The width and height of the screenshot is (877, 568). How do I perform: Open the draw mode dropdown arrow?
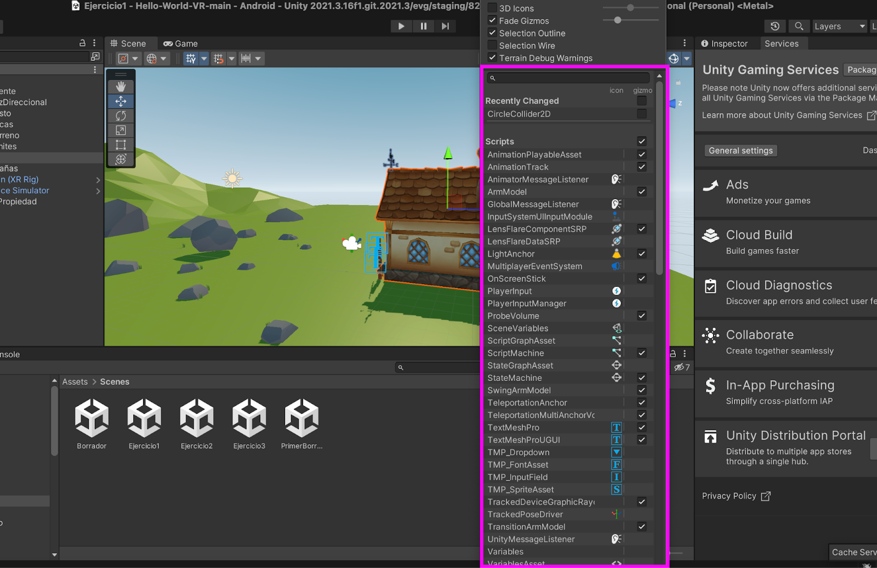click(135, 59)
